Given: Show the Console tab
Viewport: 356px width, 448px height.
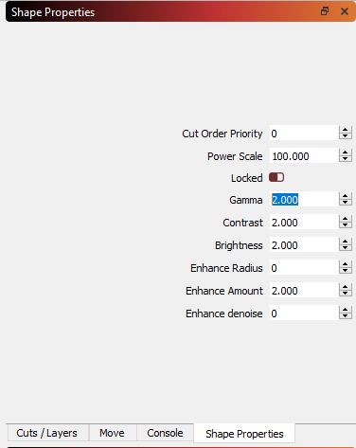Looking at the screenshot, I should [165, 433].
